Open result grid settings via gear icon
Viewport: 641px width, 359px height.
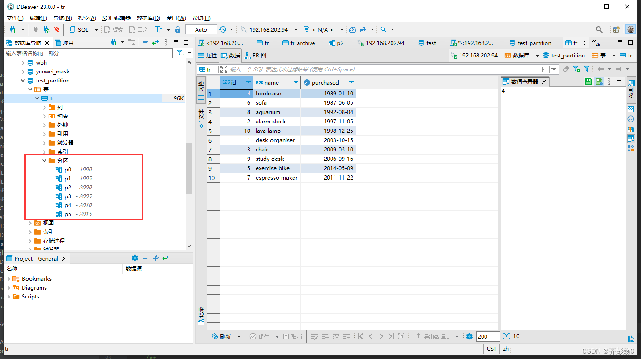pyautogui.click(x=469, y=336)
